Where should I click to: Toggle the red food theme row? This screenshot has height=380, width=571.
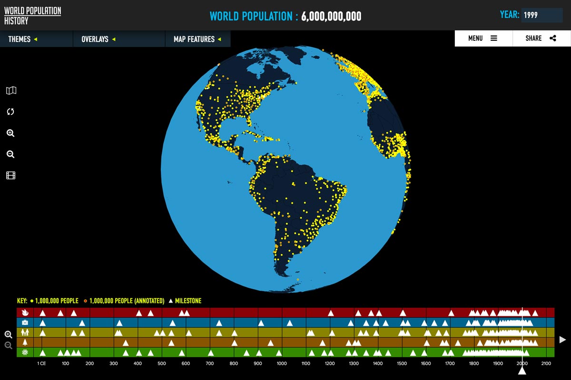[x=25, y=313]
